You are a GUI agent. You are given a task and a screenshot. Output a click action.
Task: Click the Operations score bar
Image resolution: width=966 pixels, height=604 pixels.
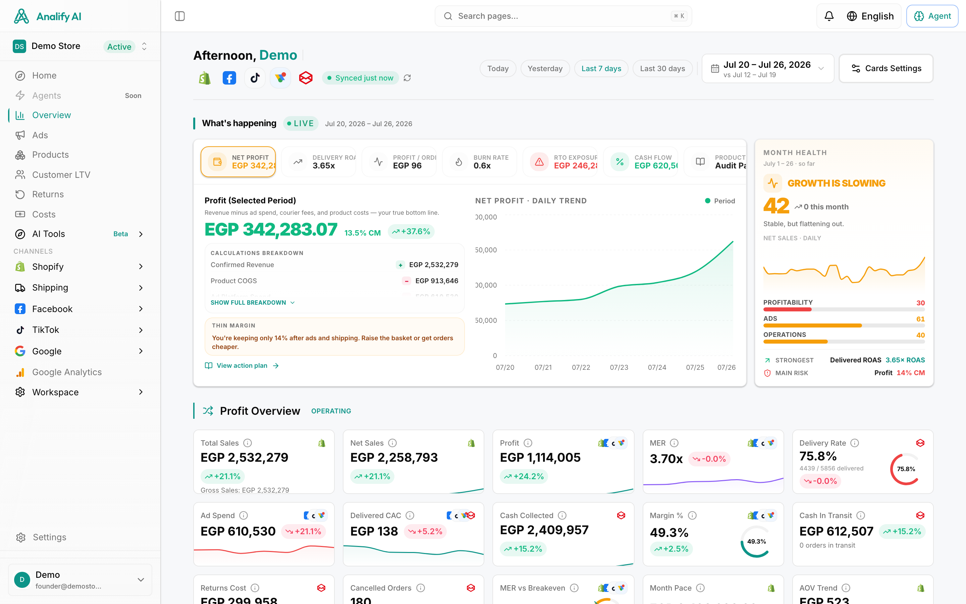844,342
